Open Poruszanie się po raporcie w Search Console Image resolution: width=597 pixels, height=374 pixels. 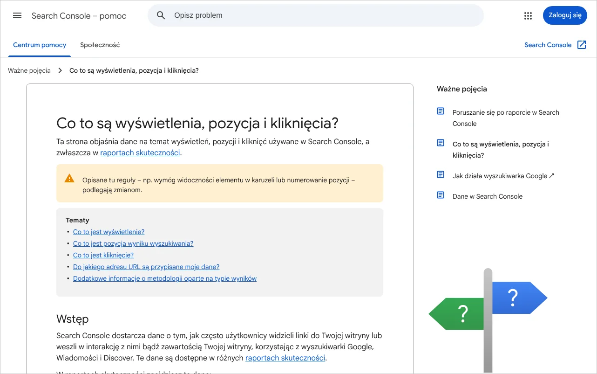506,118
